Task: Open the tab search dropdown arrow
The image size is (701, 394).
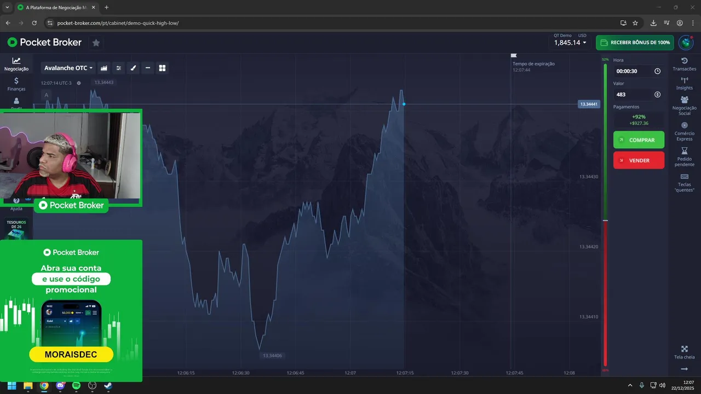Action: [x=7, y=8]
